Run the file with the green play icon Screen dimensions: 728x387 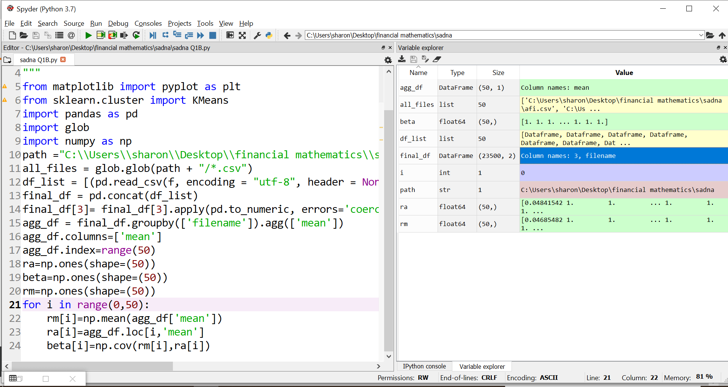(88, 35)
